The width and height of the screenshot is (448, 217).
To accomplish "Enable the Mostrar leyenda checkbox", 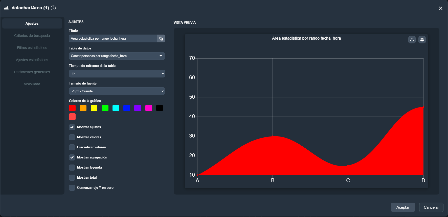I will (x=72, y=168).
